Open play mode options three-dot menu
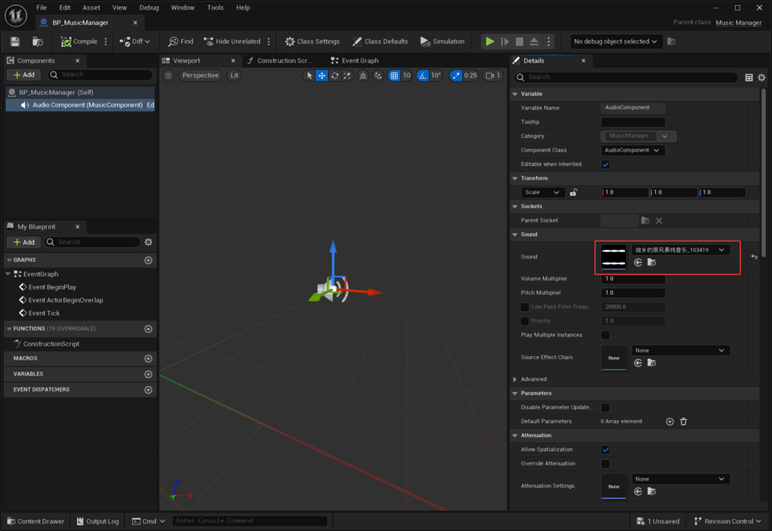 click(x=549, y=42)
